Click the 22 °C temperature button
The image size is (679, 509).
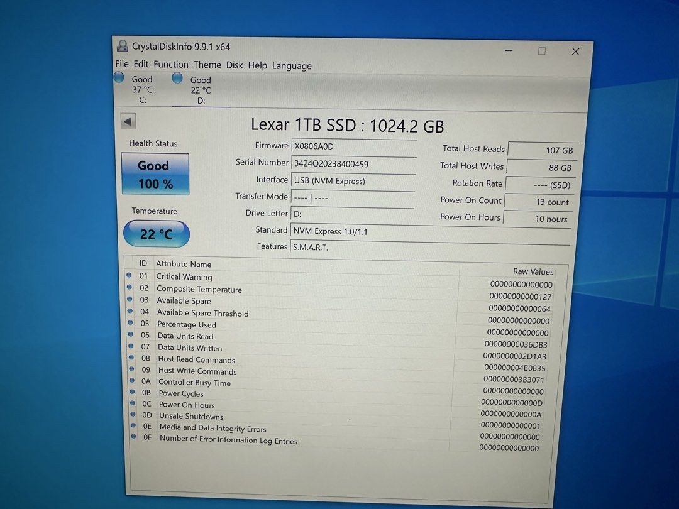[x=157, y=234]
